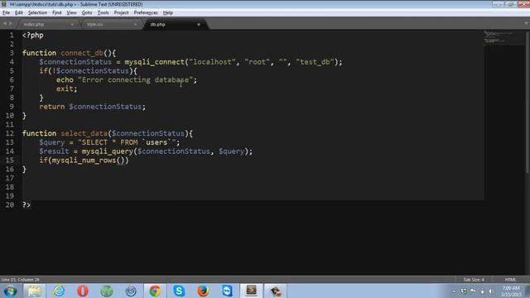Click the Action Center flag tray icon
530x298 pixels.
(473, 291)
